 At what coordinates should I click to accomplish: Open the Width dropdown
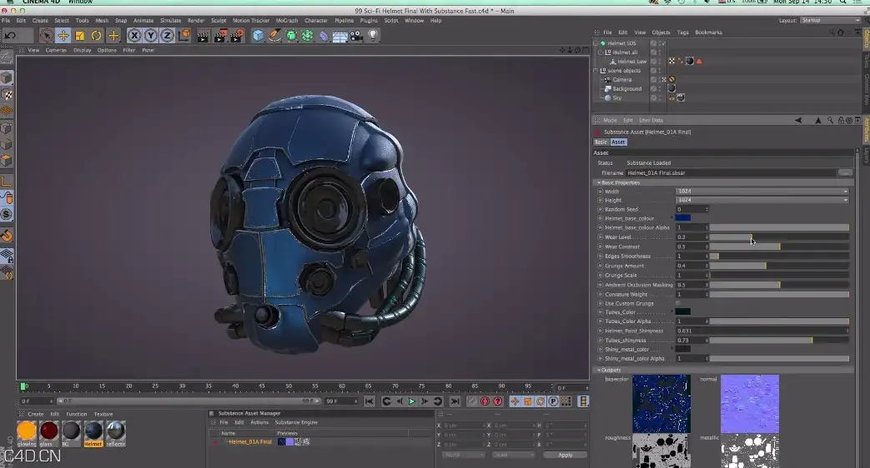pos(762,191)
